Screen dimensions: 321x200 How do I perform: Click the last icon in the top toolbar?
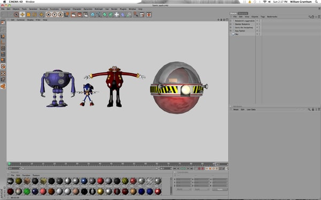click(149, 14)
